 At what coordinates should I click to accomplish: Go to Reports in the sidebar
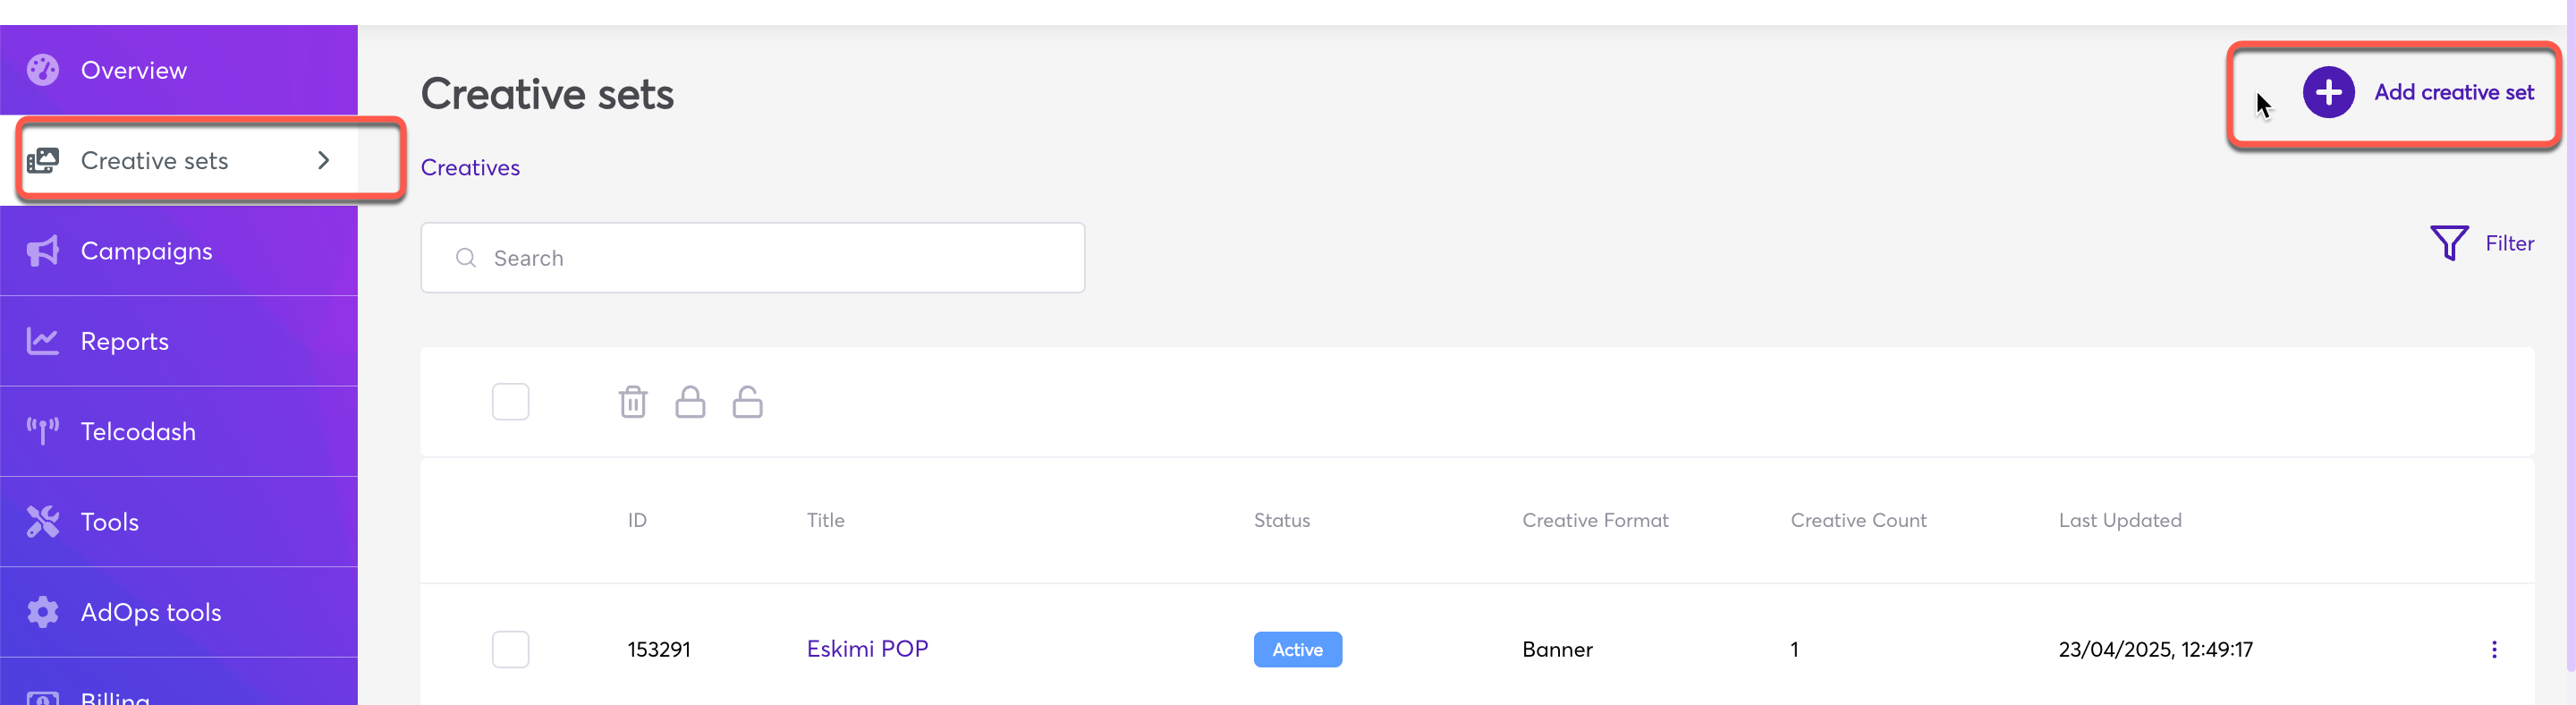pos(125,341)
